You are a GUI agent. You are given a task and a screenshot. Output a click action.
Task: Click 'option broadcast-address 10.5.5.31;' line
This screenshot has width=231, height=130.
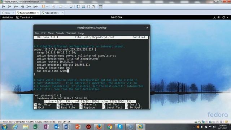[x=63, y=65]
